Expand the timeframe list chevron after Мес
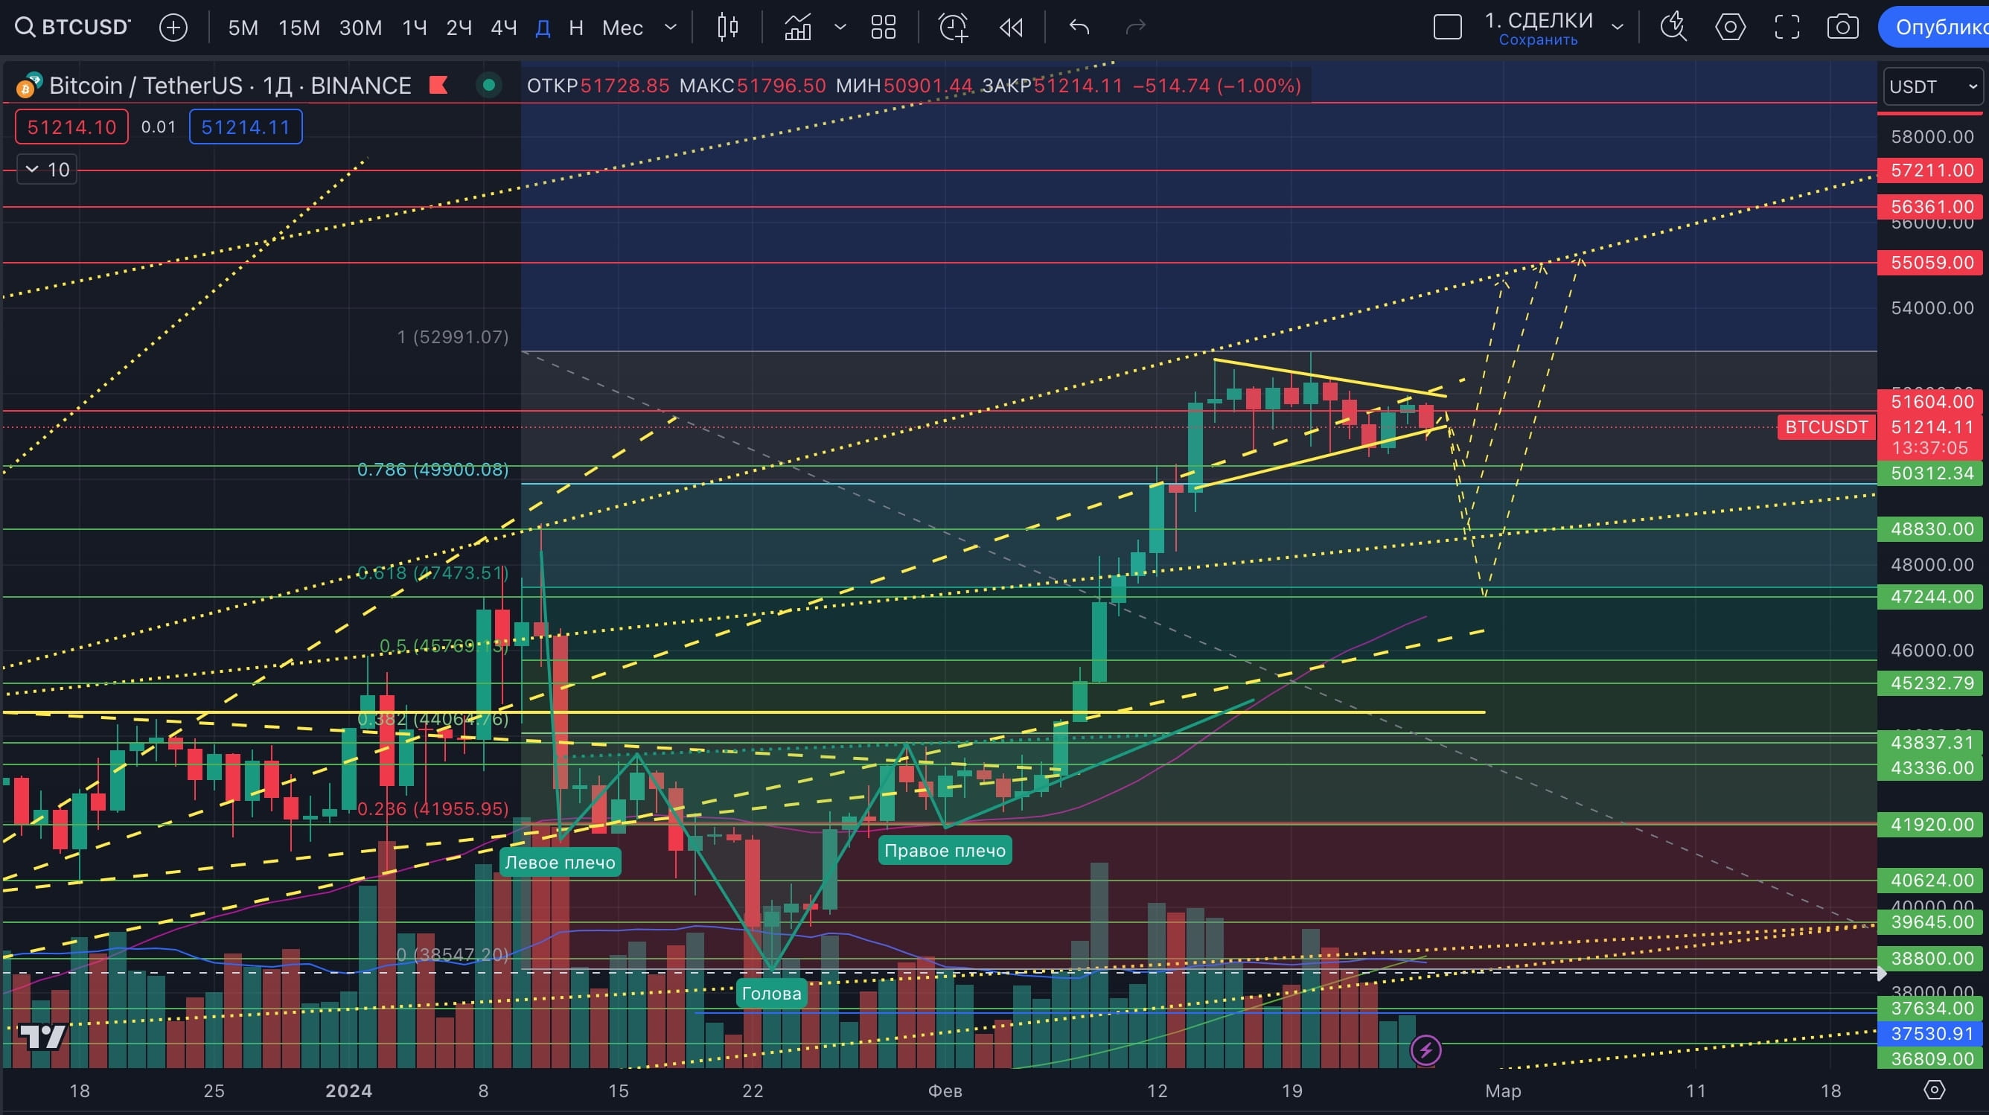 click(x=670, y=28)
